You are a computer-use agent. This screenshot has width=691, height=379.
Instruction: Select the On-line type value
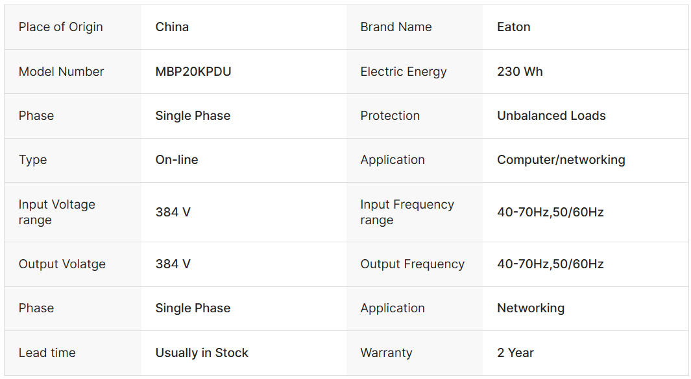[x=176, y=160]
